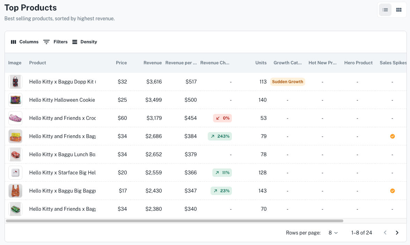Screen dimensions: 410x245
Task: Click the 23% revenue change badge
Action: 221,191
